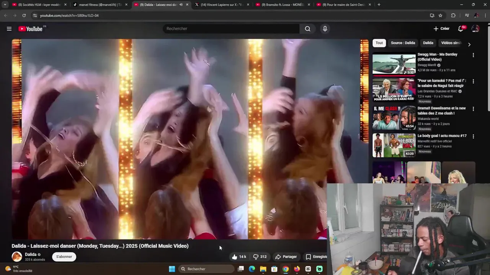Select the Vidéos similaires chip
Viewport: 490px width, 275px height.
point(452,43)
